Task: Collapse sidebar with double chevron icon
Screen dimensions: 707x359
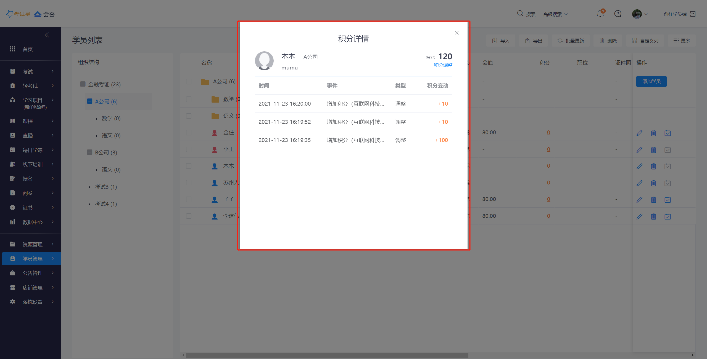Action: click(47, 35)
